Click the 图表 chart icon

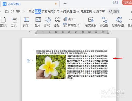tap(65, 19)
